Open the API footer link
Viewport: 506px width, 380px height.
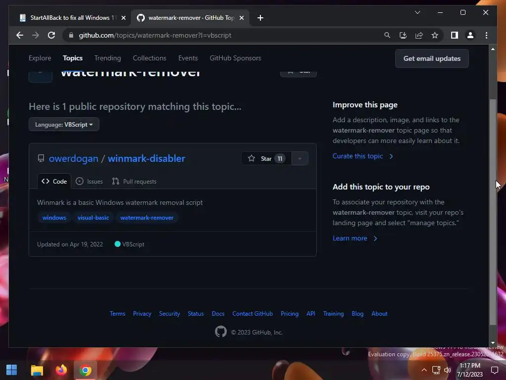pyautogui.click(x=311, y=313)
